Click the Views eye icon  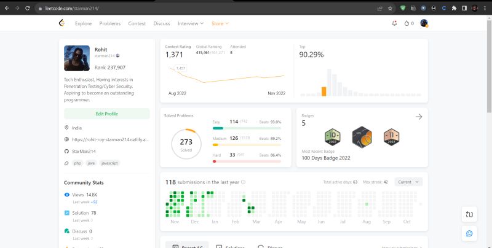[67, 195]
